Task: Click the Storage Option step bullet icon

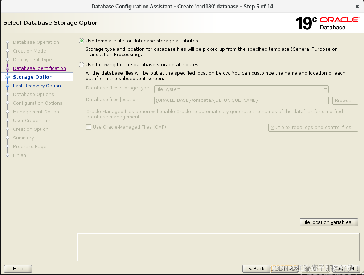Action: point(7,77)
